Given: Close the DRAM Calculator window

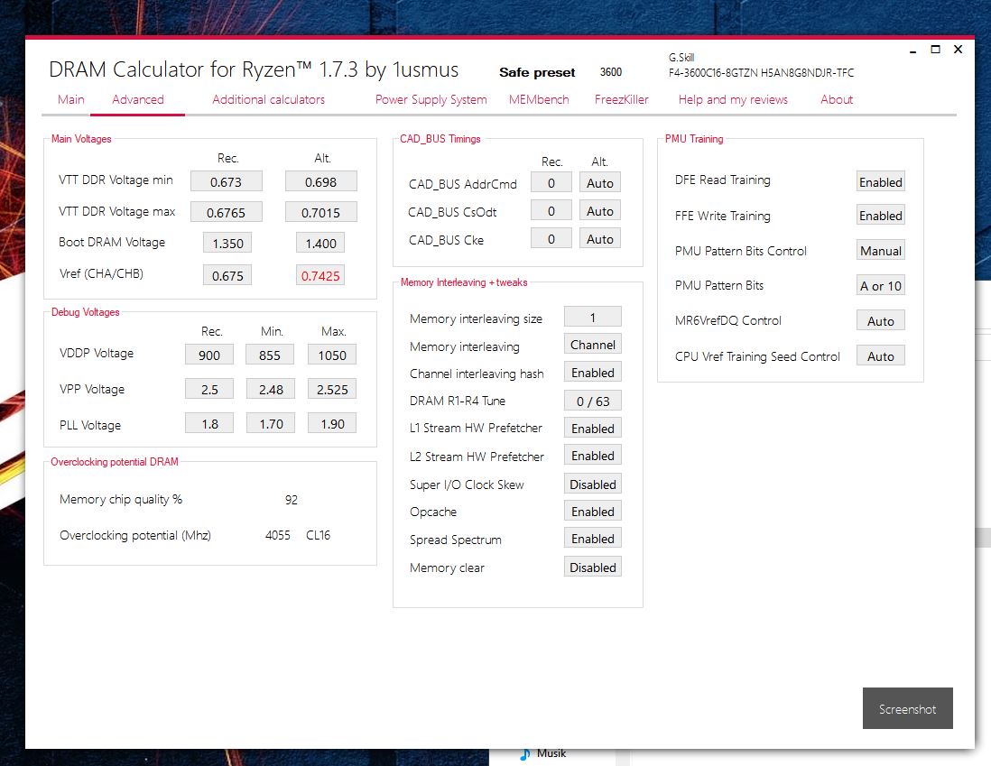Looking at the screenshot, I should (959, 50).
